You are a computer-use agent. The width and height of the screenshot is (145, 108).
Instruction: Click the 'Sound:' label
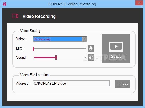click(x=21, y=57)
